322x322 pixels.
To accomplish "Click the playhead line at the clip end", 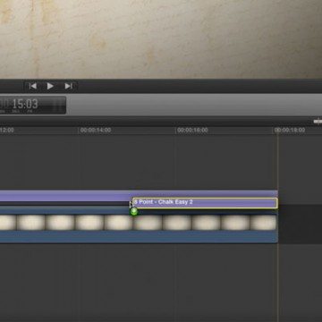I will (278, 226).
